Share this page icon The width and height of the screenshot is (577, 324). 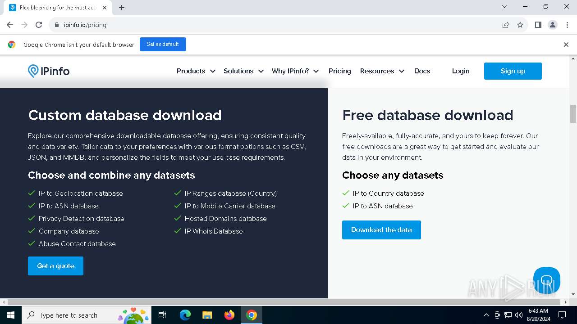(x=506, y=25)
